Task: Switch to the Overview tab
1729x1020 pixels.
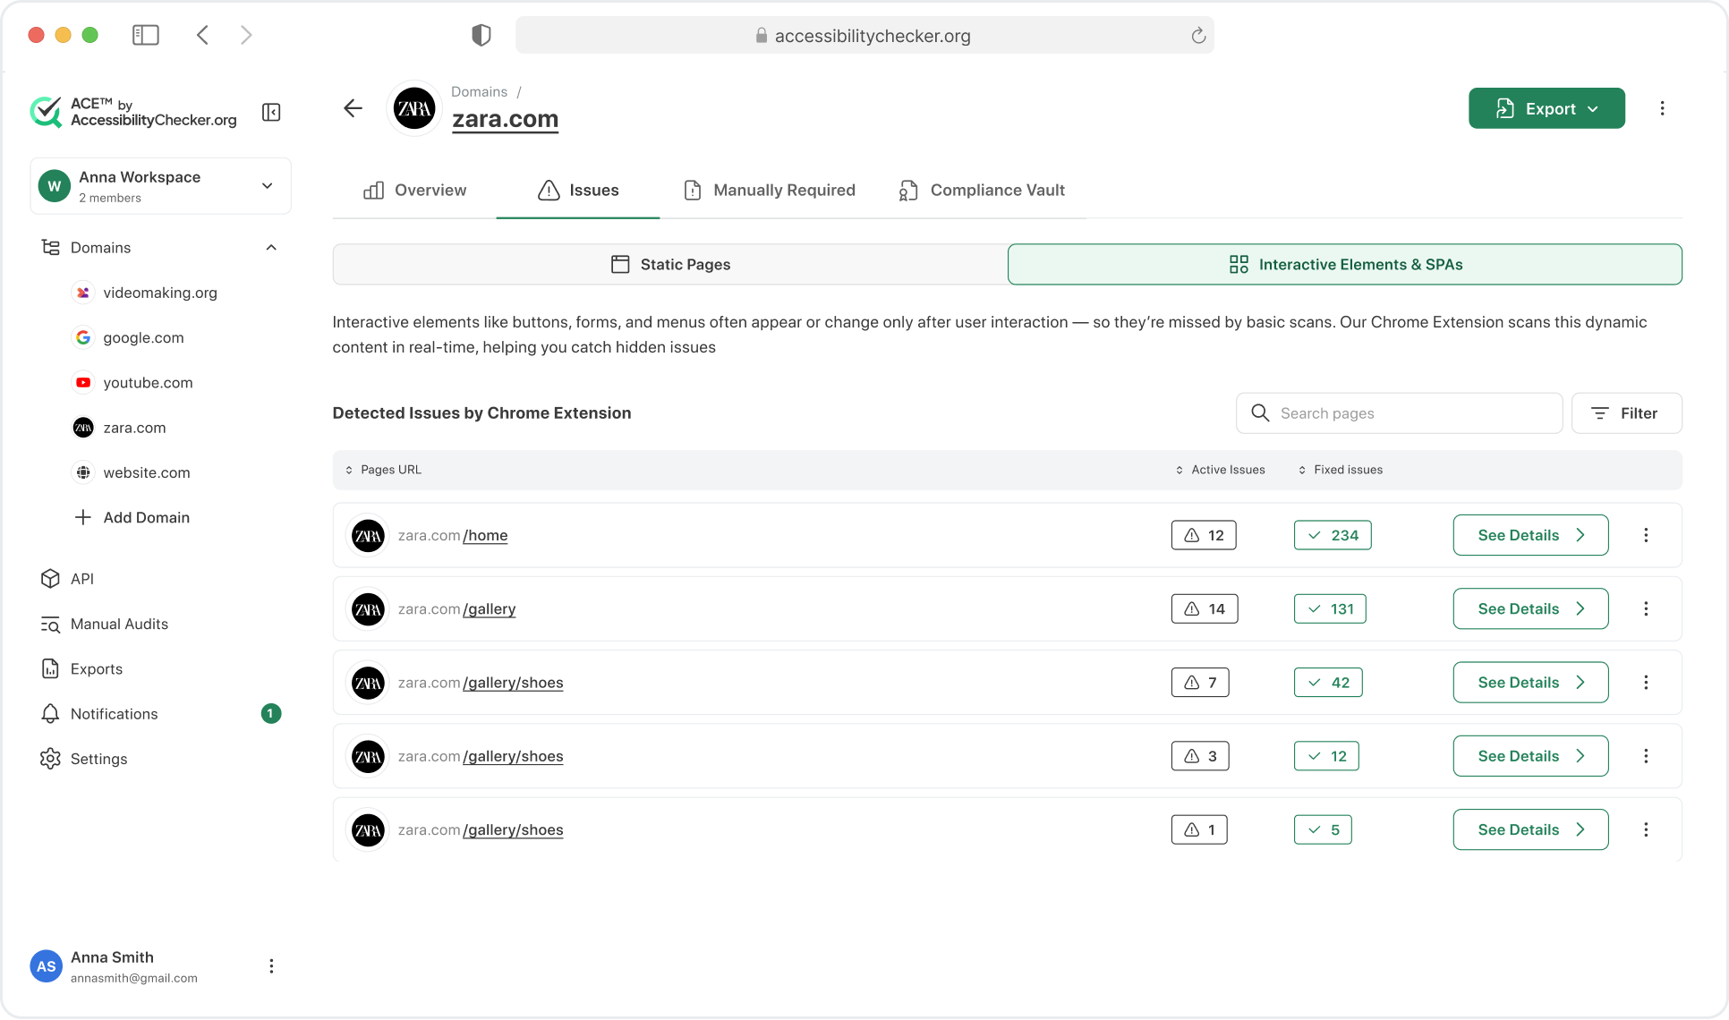Action: (x=414, y=190)
